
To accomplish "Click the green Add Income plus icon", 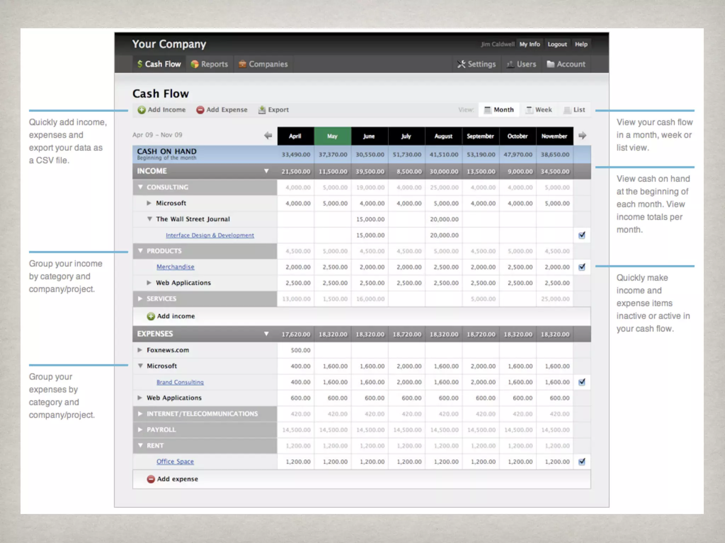I will point(142,110).
